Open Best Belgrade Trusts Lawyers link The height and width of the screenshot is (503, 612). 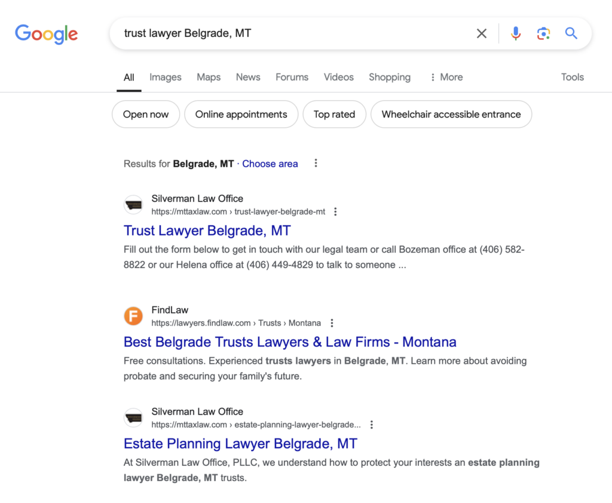(290, 342)
